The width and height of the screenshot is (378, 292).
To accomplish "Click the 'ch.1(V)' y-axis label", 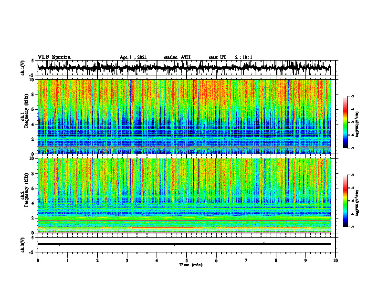I will coord(23,68).
